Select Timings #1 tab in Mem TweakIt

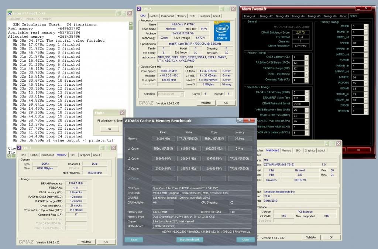[250, 16]
